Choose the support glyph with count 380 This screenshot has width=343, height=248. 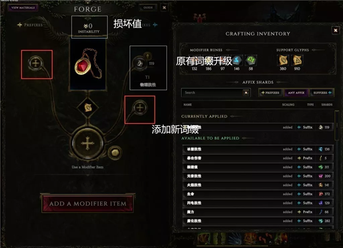pyautogui.click(x=283, y=60)
